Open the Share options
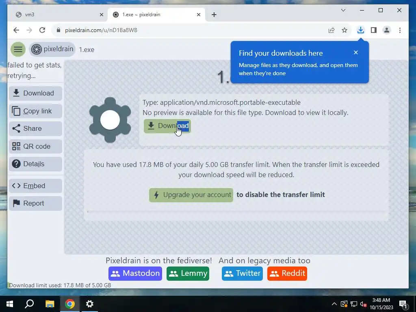 coord(36,128)
